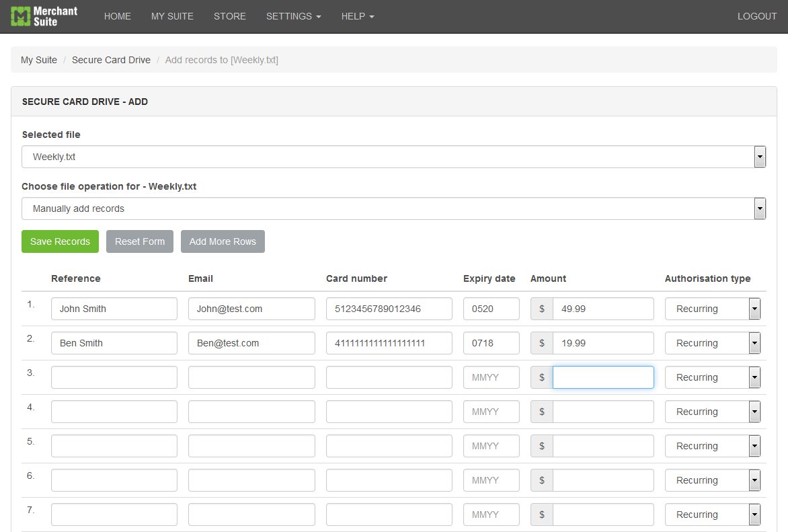Expand the HELP dropdown menu
The image size is (788, 532).
click(x=358, y=17)
